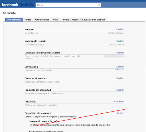This screenshot has width=146, height=132.
Task: Open the notifications globe icon
Action: pos(31,5)
